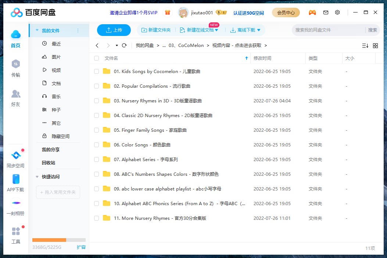Open the sort order icon
Viewport: 387px width, 258px height.
tap(365, 46)
